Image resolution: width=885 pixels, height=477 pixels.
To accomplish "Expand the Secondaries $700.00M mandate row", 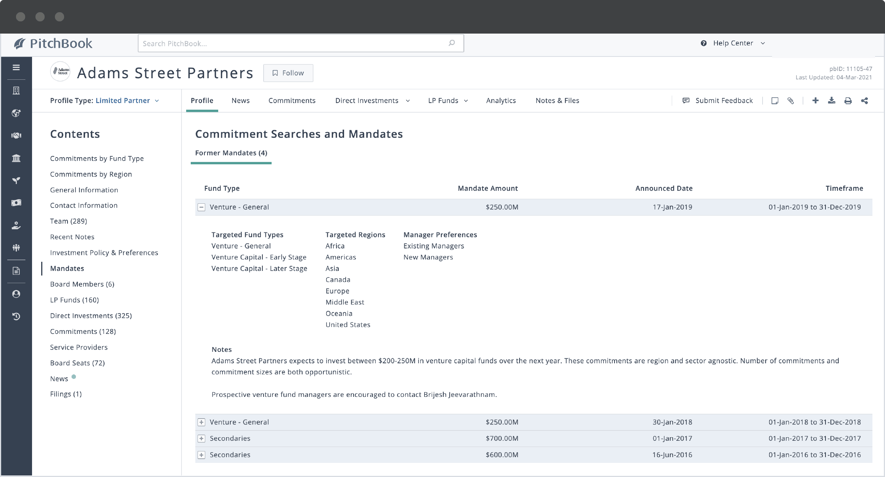I will (x=201, y=438).
